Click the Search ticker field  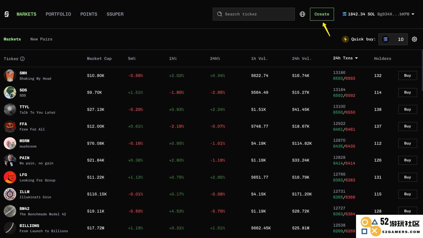point(254,14)
